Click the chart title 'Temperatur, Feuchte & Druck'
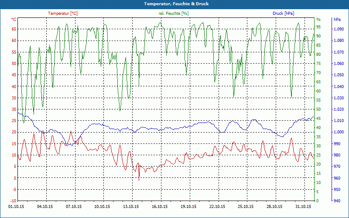The height and width of the screenshot is (218, 349). tap(176, 4)
